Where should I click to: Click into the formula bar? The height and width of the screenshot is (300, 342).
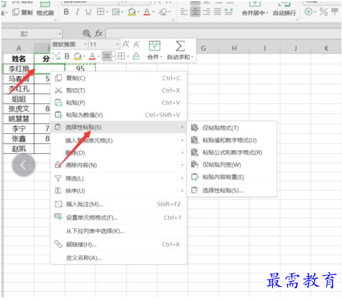tap(223, 33)
